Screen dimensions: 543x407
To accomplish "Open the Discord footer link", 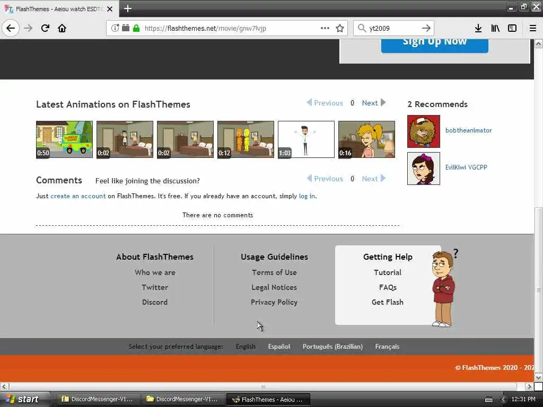I will [x=155, y=302].
